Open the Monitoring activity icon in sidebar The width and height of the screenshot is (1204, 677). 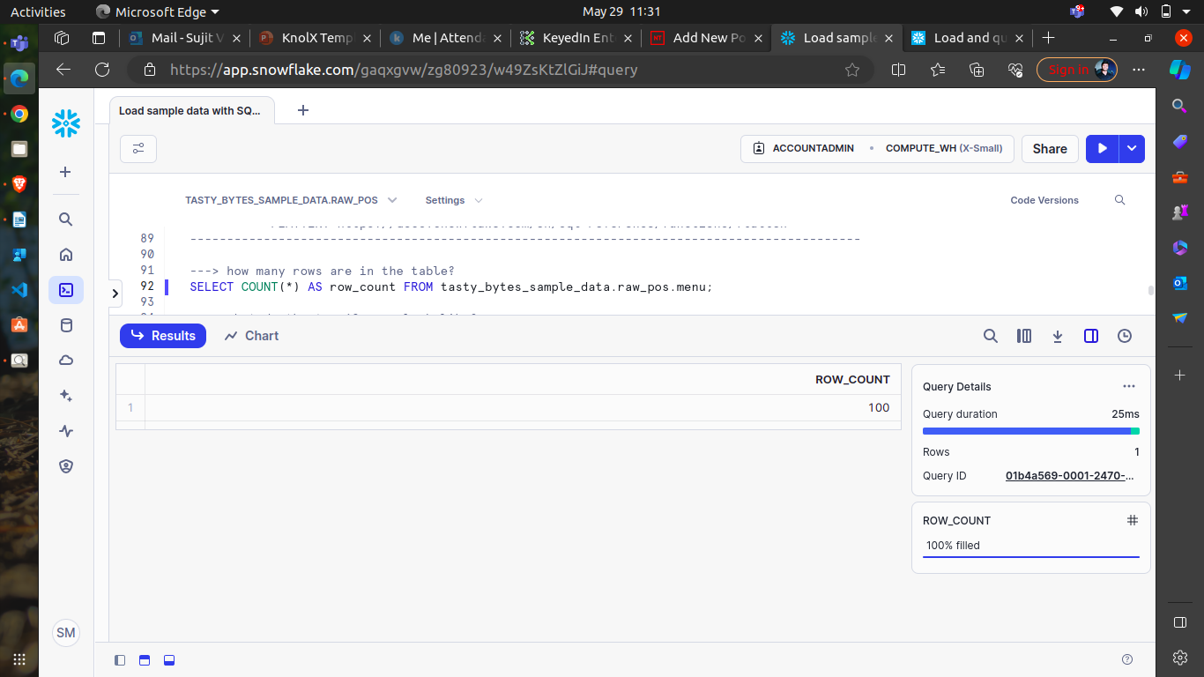pyautogui.click(x=66, y=430)
